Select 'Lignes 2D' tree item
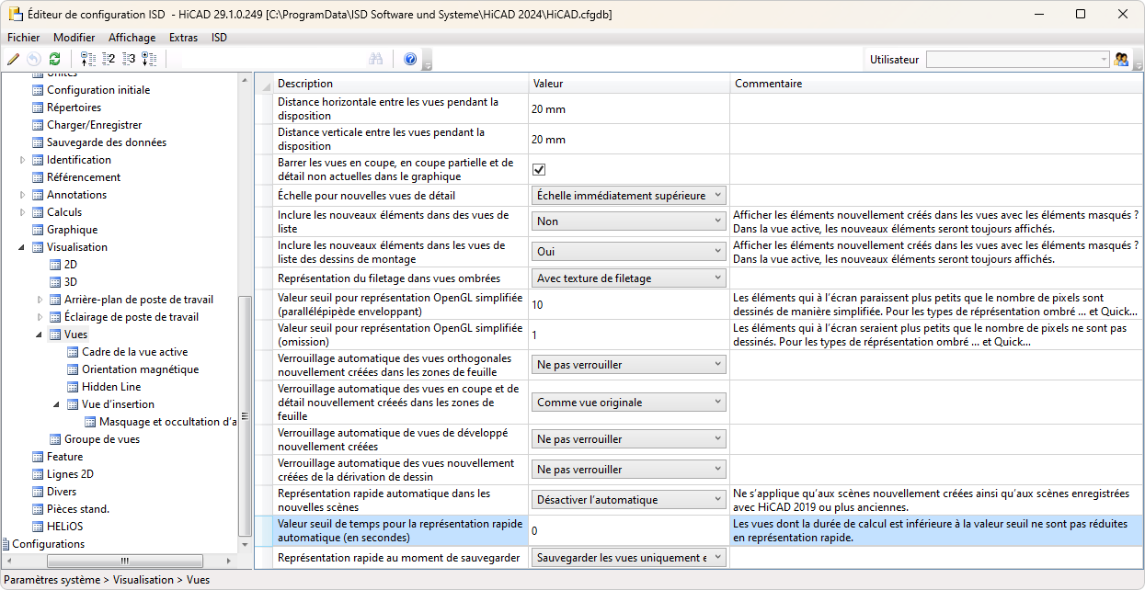This screenshot has width=1145, height=590. [70, 474]
